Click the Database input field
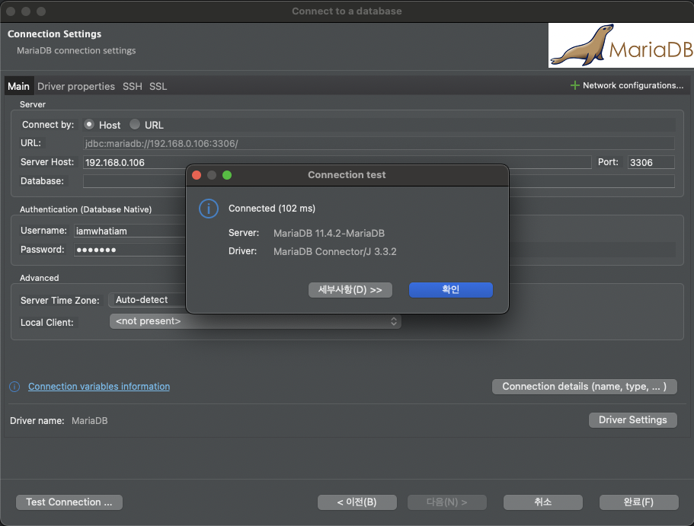Viewport: 694px width, 526px height. tap(379, 181)
